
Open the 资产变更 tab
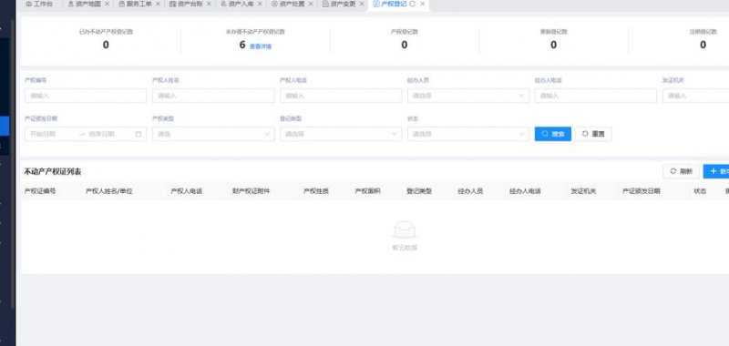pyautogui.click(x=339, y=4)
